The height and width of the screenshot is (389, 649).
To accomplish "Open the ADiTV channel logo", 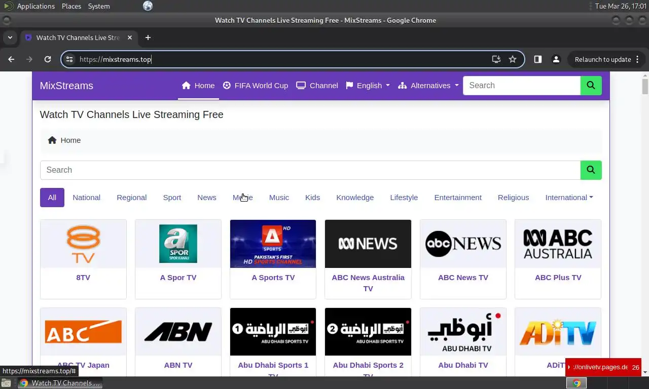I will click(x=558, y=332).
